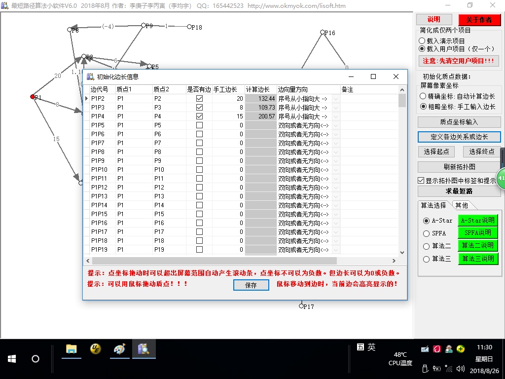505x379 pixels.
Task: Select precise coordinates radio option
Action: point(423,96)
